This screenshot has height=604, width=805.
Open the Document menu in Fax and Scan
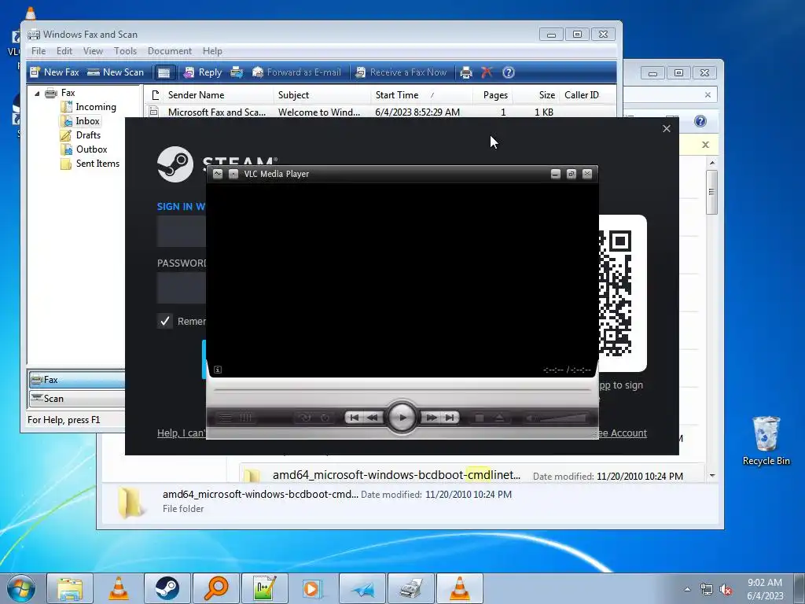point(170,51)
